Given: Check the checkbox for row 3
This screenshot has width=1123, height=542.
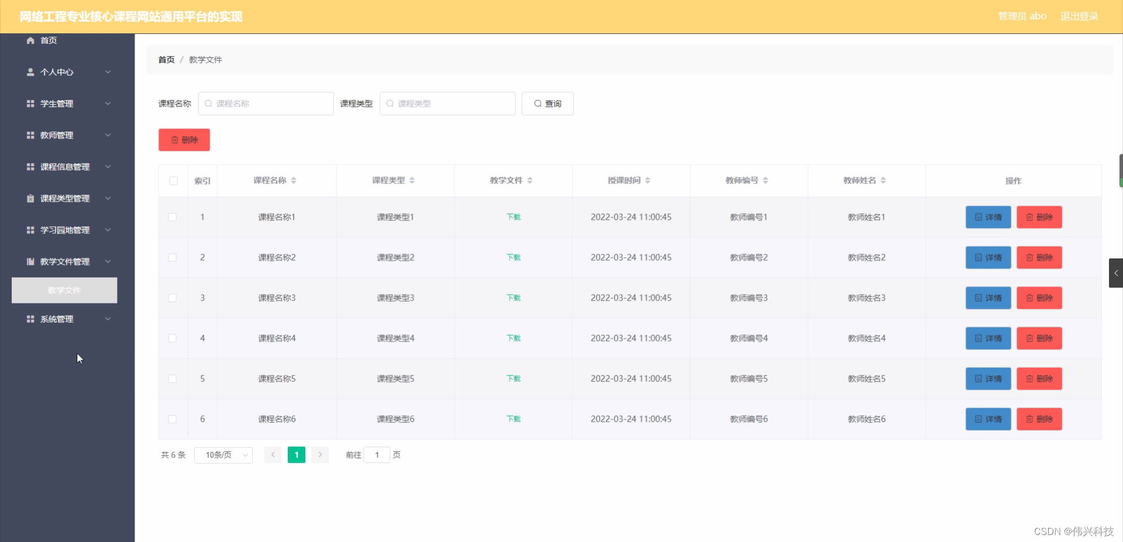Looking at the screenshot, I should tap(173, 298).
